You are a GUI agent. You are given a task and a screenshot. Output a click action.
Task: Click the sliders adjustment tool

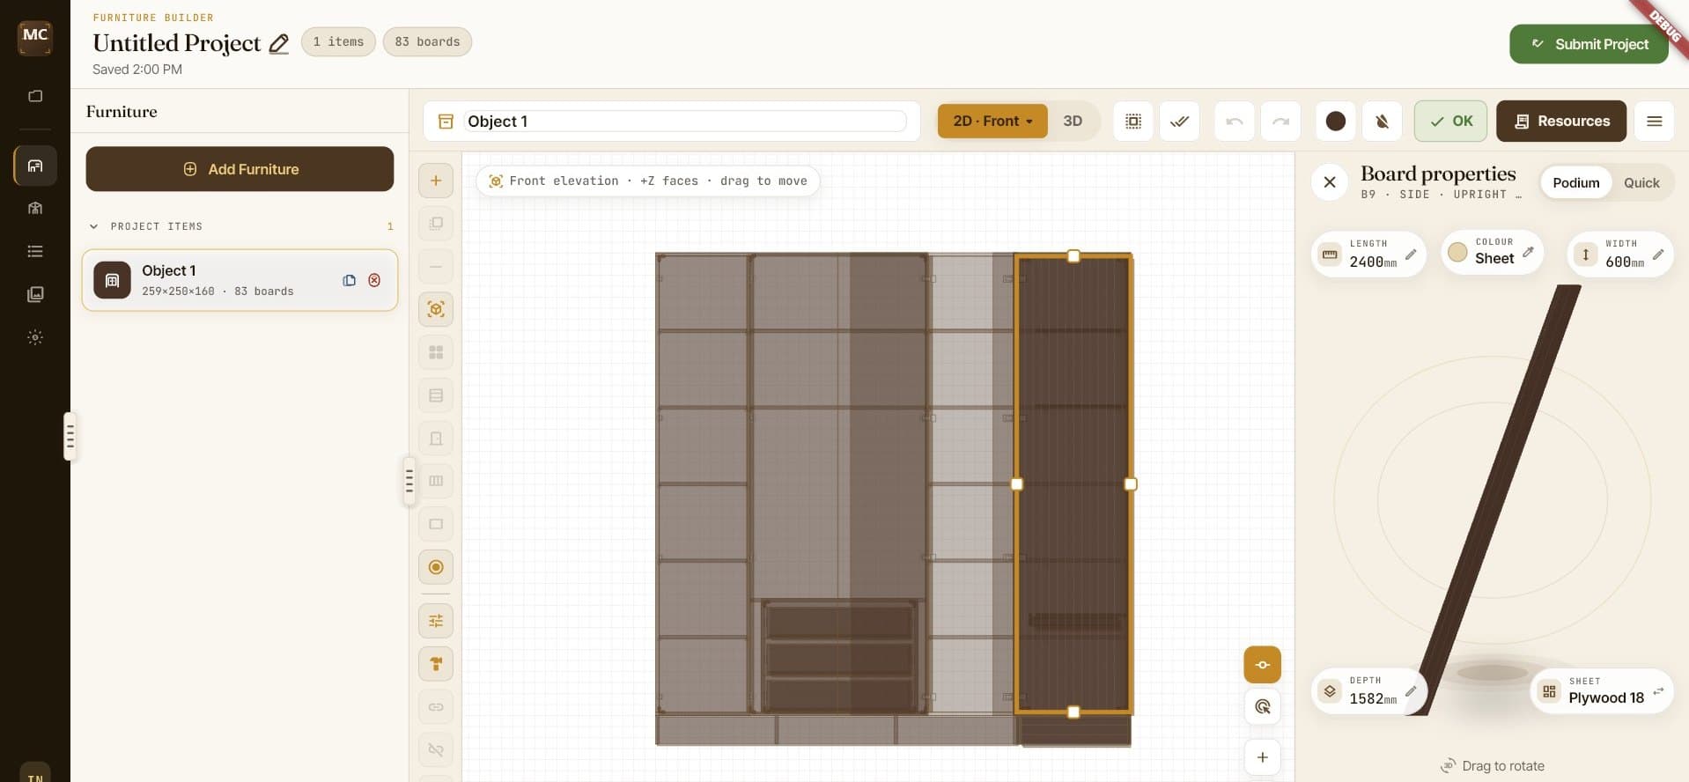[x=436, y=621]
